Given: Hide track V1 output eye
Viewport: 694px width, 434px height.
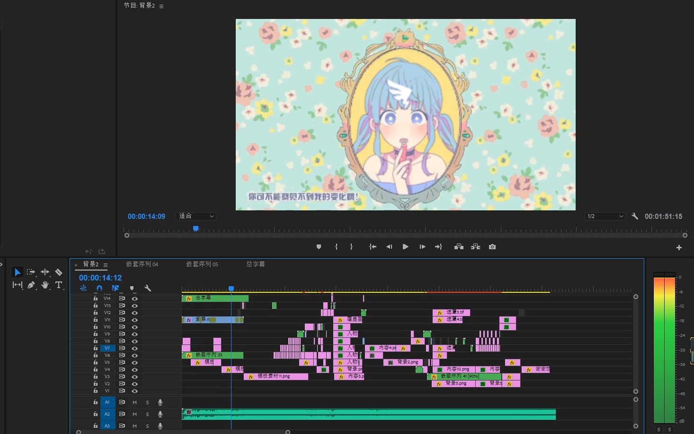Looking at the screenshot, I should [135, 391].
